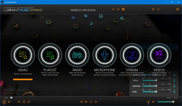Rewind to previous track
The image size is (182, 106).
pos(81,102)
